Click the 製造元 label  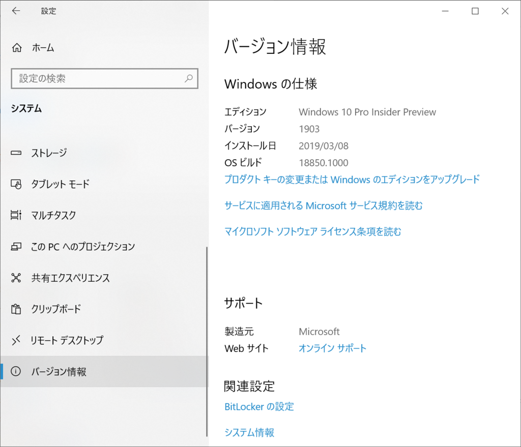click(239, 332)
